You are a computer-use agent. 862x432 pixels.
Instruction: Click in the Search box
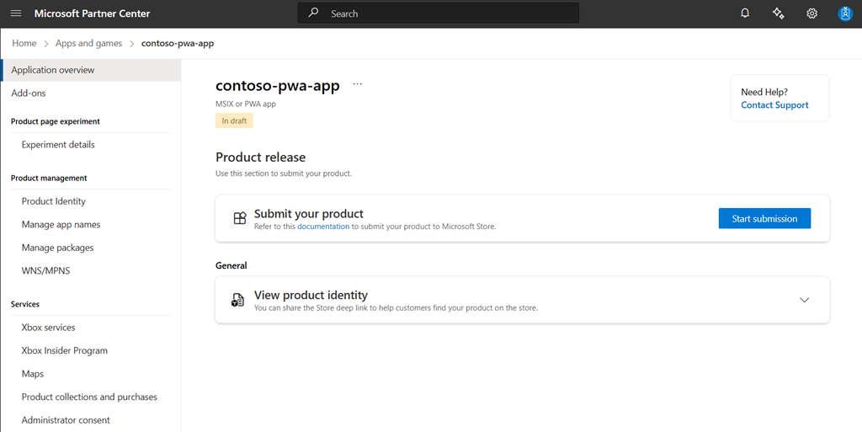[438, 13]
